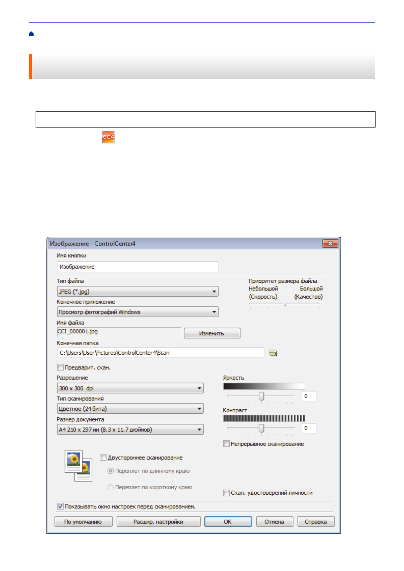Close the ControlCenter4 dialog window
Image resolution: width=404 pixels, height=571 pixels.
[330, 243]
